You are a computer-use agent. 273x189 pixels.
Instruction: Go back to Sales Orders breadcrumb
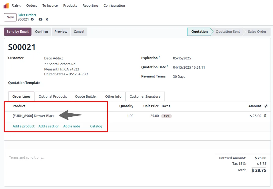pyautogui.click(x=27, y=15)
